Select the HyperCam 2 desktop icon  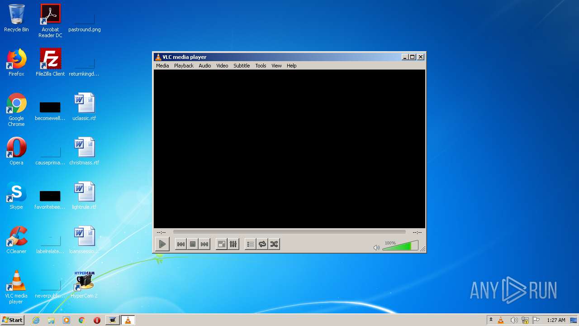[x=84, y=284]
